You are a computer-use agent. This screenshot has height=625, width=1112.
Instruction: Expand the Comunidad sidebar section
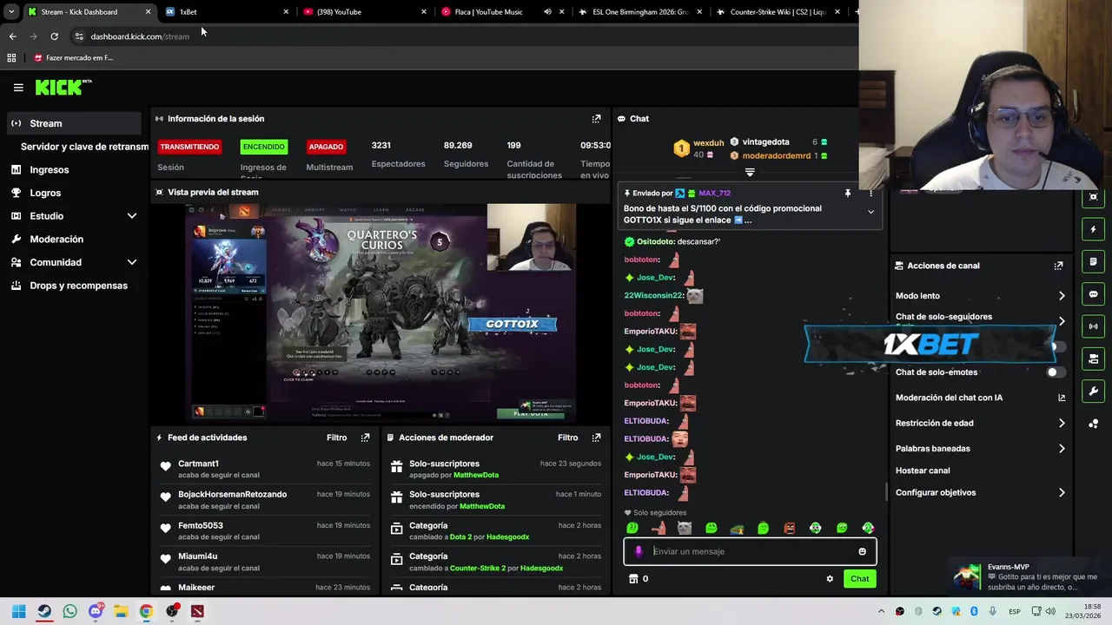coord(132,262)
